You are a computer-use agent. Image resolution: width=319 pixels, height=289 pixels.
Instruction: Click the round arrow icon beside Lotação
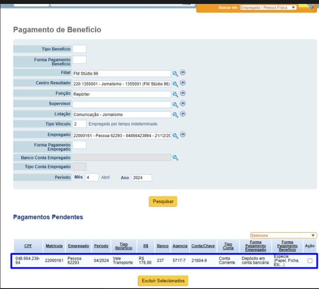click(x=183, y=114)
